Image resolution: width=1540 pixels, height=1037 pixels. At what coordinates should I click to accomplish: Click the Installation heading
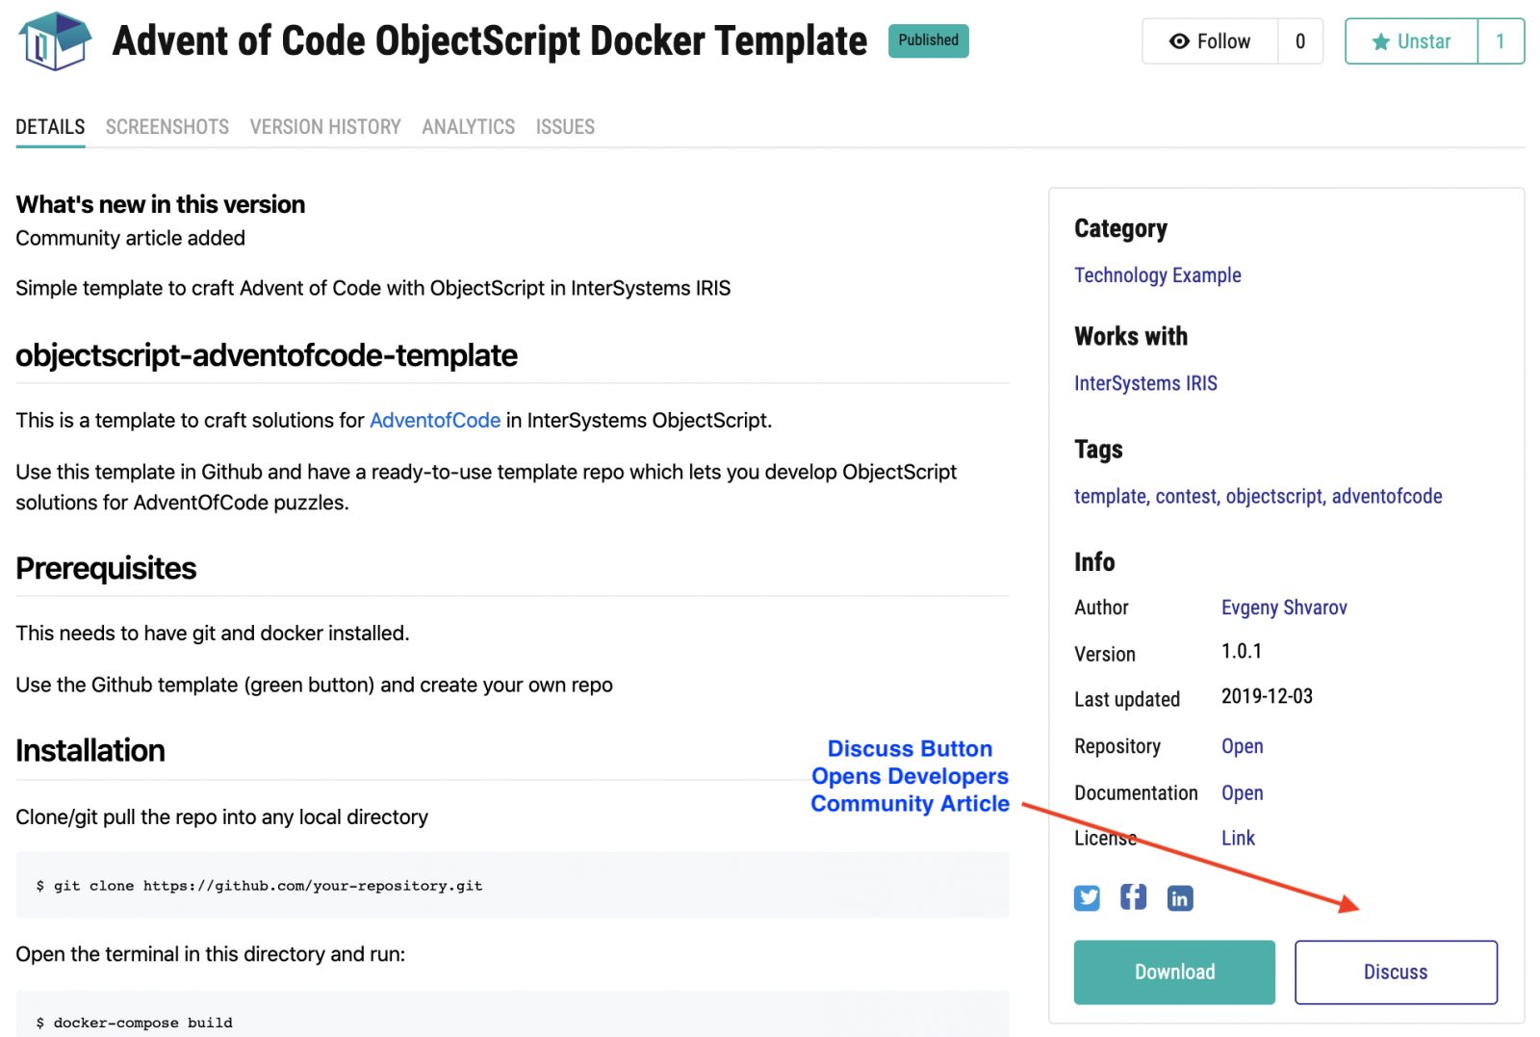pos(90,751)
